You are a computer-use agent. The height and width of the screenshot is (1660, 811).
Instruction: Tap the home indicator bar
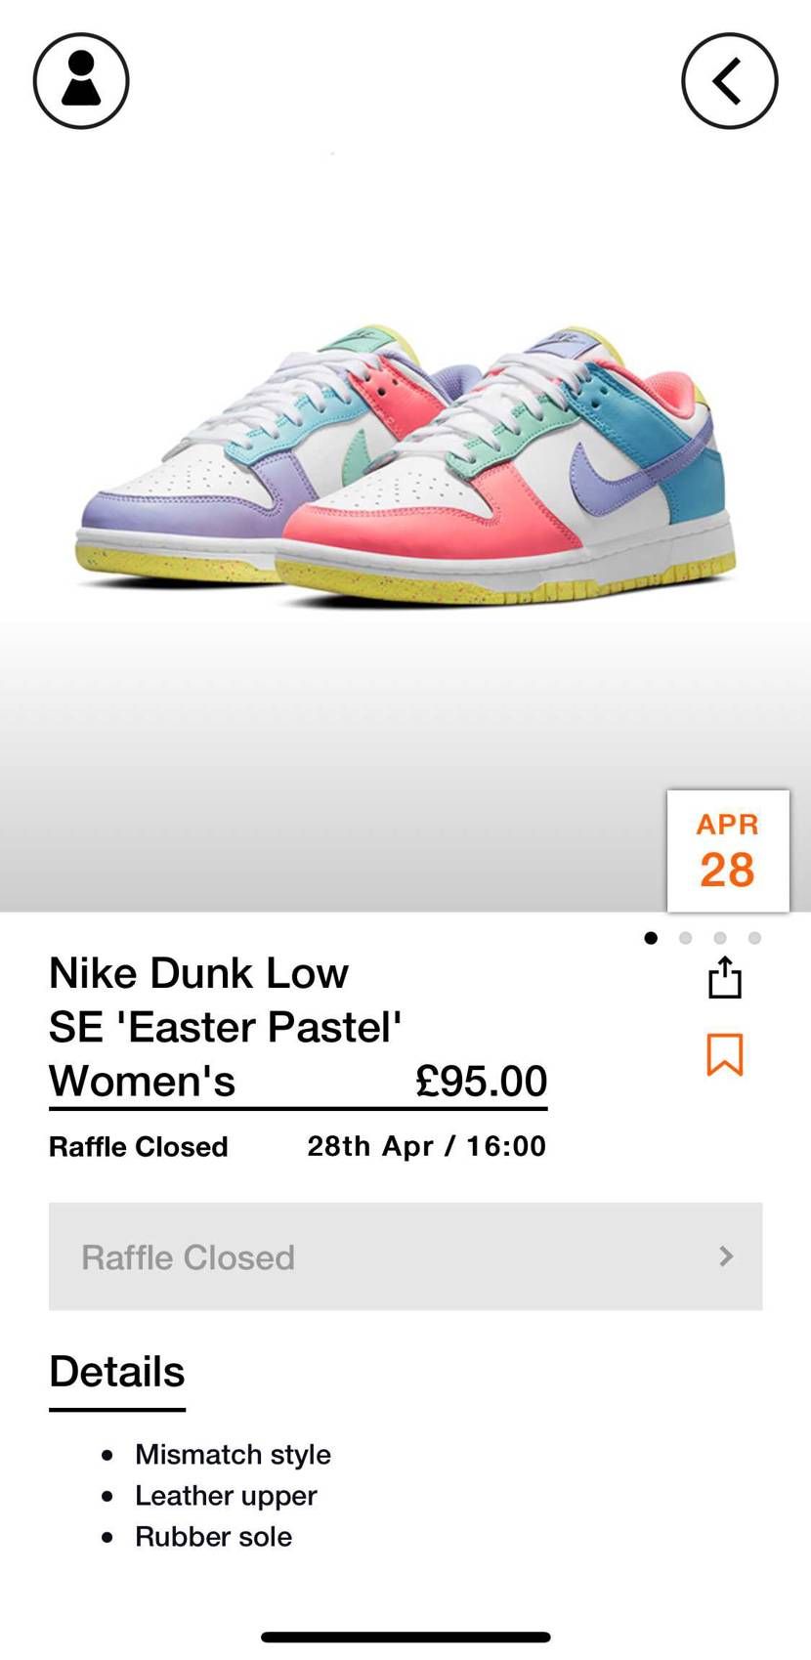405,1637
